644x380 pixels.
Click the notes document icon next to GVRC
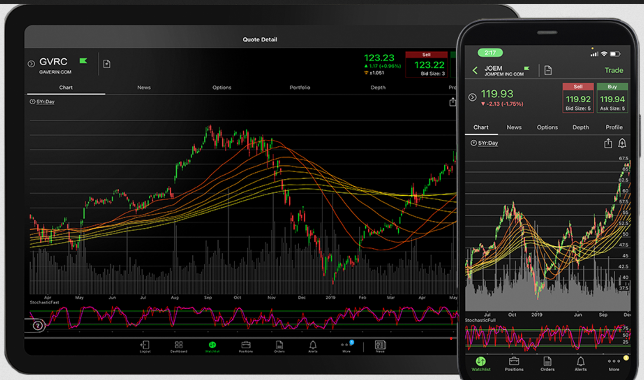click(x=107, y=64)
